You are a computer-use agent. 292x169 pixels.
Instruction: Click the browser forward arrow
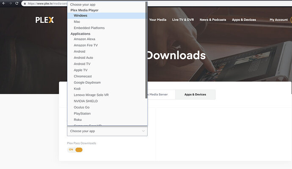(x=10, y=3)
